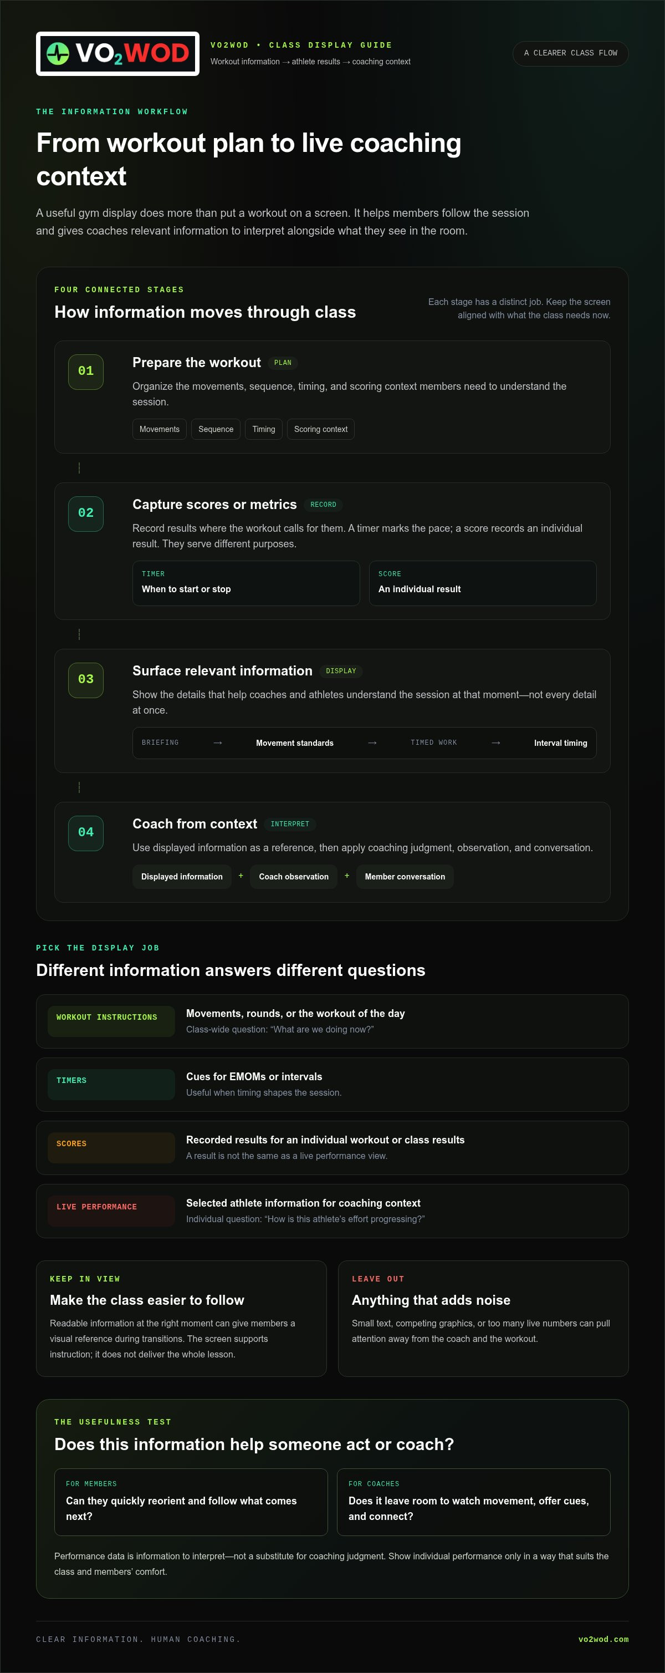Click "Cues for EMOMs or intervals" text
665x1673 pixels.
pyautogui.click(x=254, y=1077)
